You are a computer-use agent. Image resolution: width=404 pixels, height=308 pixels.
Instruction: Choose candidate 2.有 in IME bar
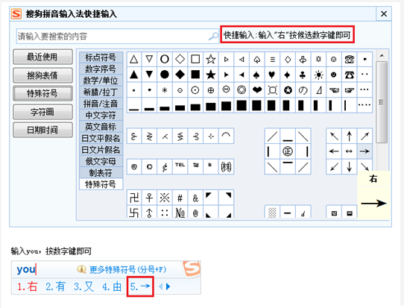tap(56, 286)
